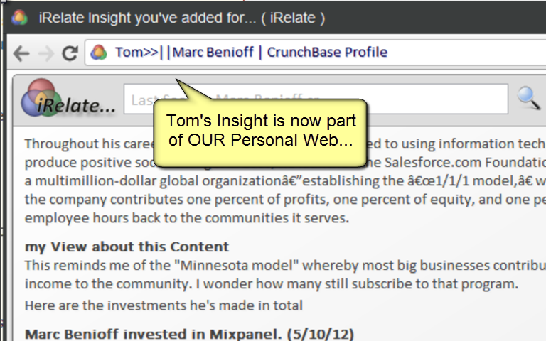Click the iRelate icon in the title bar
The width and height of the screenshot is (546, 341).
click(x=19, y=17)
